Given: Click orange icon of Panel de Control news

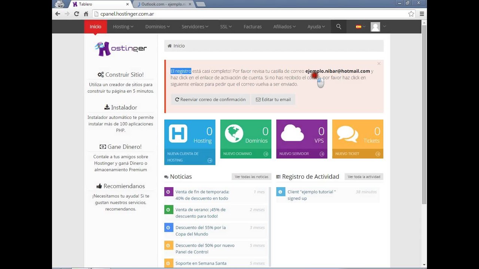Looking at the screenshot, I should 169,245.
